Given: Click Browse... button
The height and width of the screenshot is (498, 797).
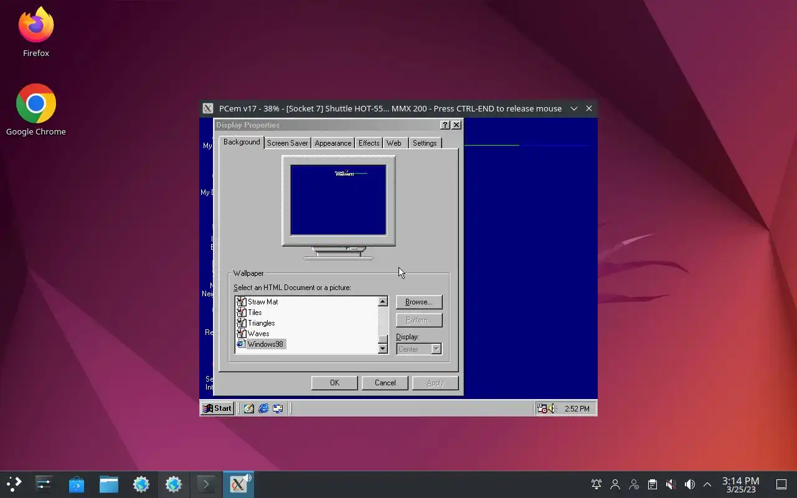Looking at the screenshot, I should (419, 302).
